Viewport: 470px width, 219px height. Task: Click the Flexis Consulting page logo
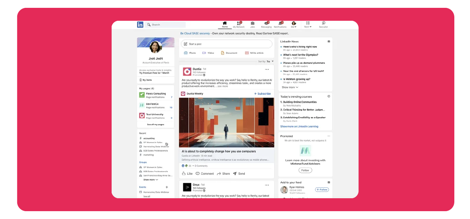pos(142,95)
